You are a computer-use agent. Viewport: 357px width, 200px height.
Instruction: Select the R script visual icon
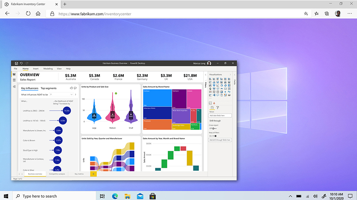click(225, 92)
